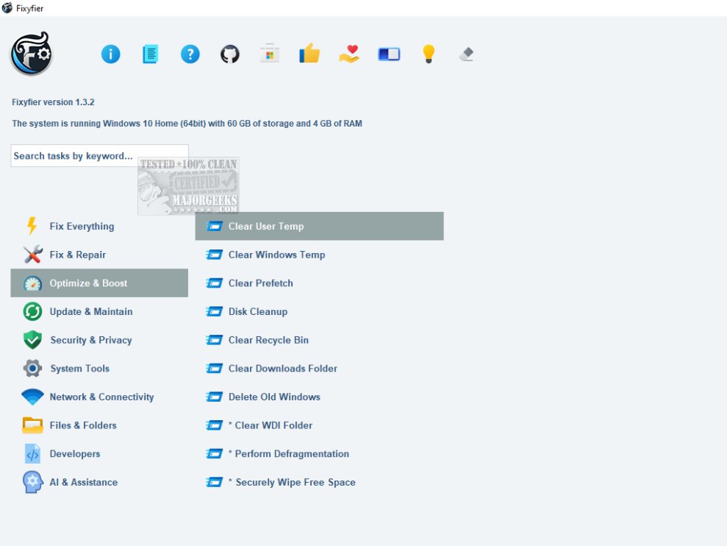Open Files & Folders category
727x546 pixels.
[99, 425]
